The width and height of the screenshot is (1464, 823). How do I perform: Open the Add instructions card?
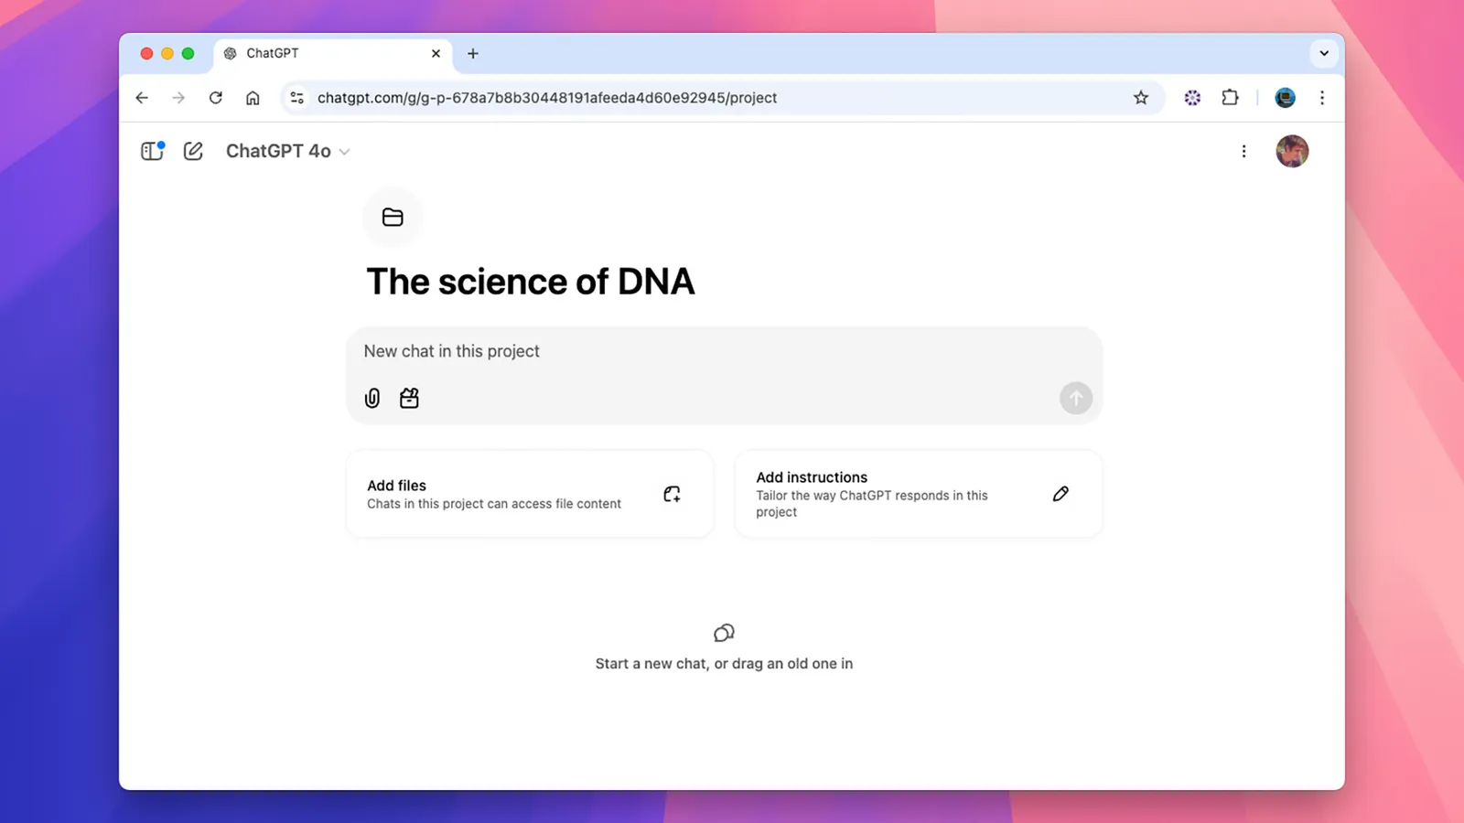918,494
